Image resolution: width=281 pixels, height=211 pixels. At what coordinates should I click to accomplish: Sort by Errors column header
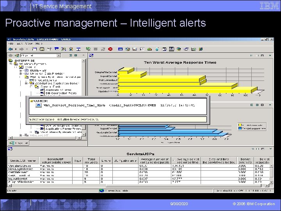click(106, 161)
